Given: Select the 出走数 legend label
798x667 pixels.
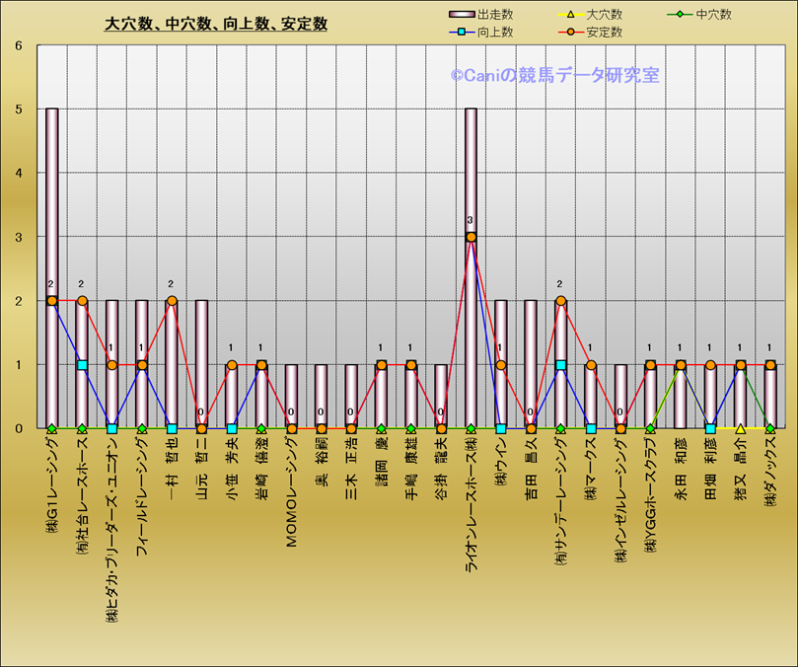Looking at the screenshot, I should click(x=495, y=15).
